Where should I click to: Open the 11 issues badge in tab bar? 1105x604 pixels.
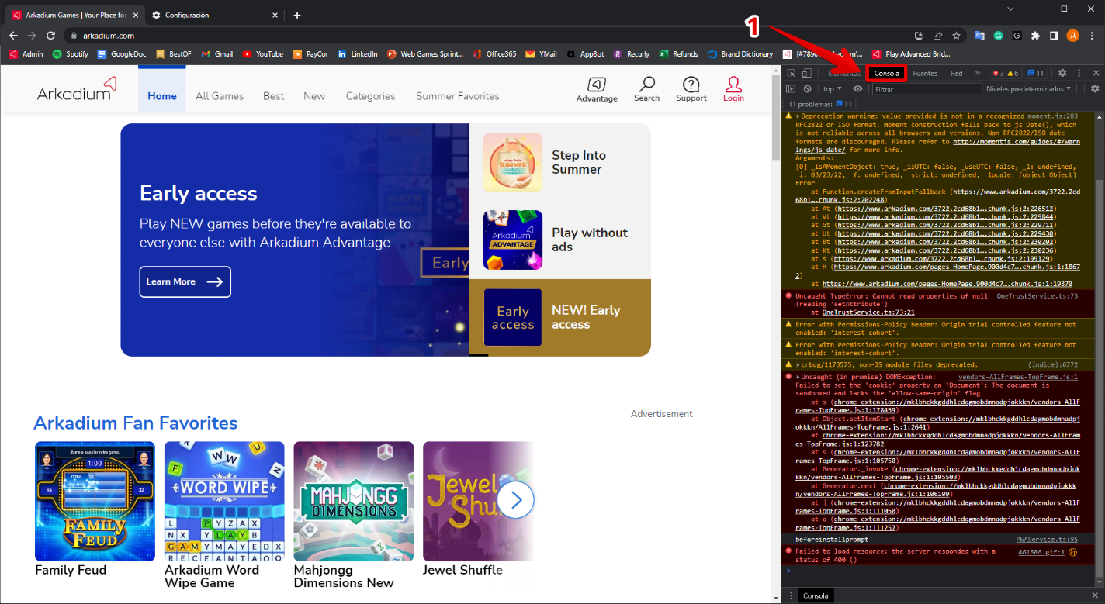coord(1036,73)
